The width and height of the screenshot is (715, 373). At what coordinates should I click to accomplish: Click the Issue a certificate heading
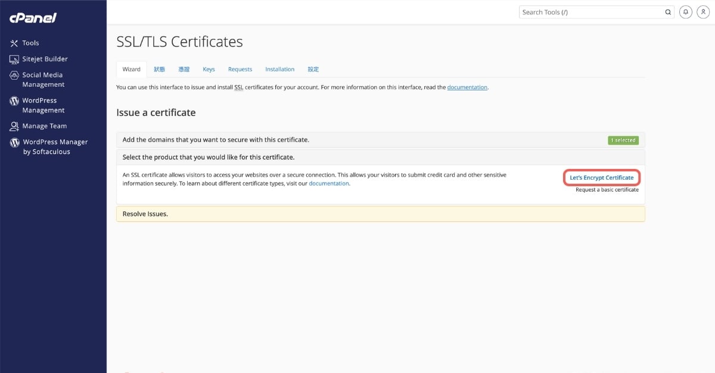pos(156,112)
